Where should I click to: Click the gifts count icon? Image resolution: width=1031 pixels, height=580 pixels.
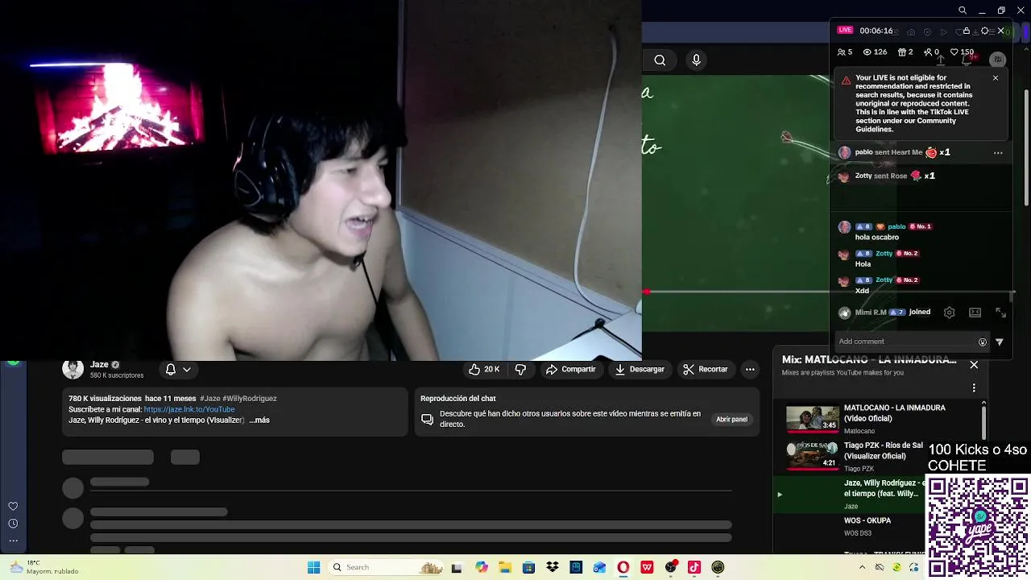click(x=901, y=52)
